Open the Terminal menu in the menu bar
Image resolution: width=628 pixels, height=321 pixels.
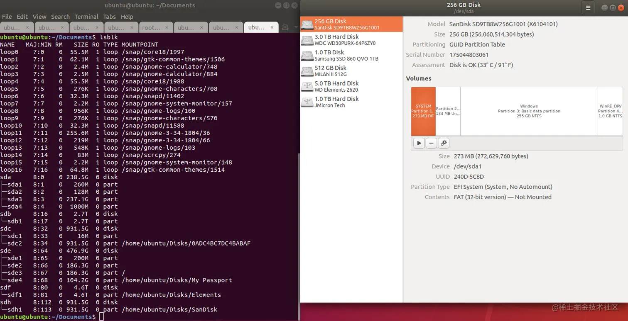(86, 17)
